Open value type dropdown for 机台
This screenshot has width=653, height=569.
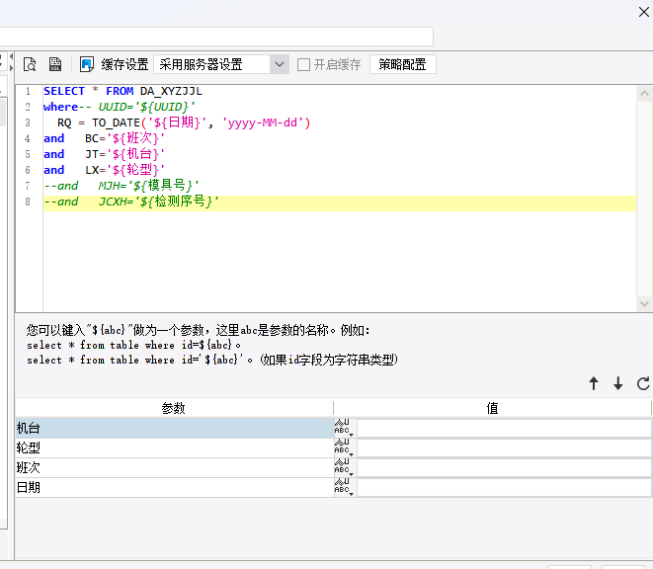click(344, 428)
